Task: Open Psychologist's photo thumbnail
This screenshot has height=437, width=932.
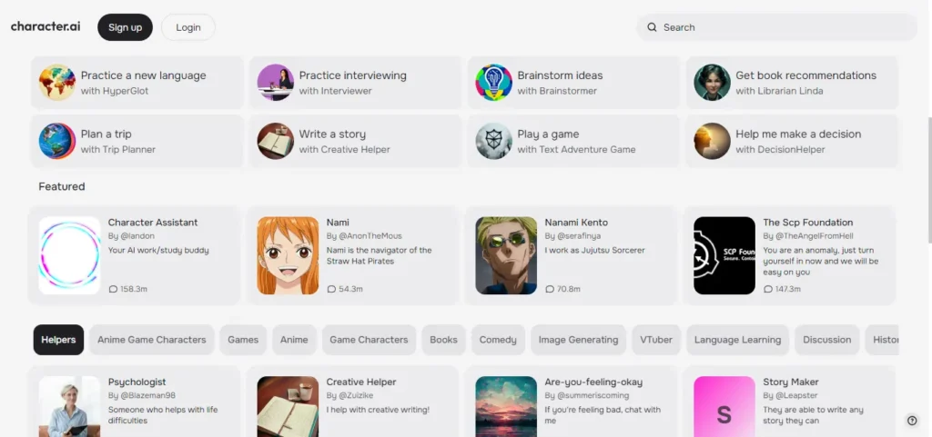Action: 69,406
